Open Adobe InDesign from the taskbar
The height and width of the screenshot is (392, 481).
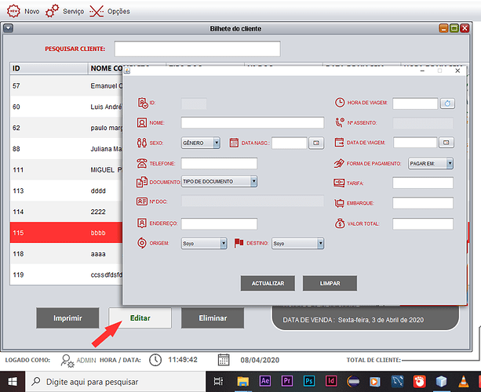[331, 381]
